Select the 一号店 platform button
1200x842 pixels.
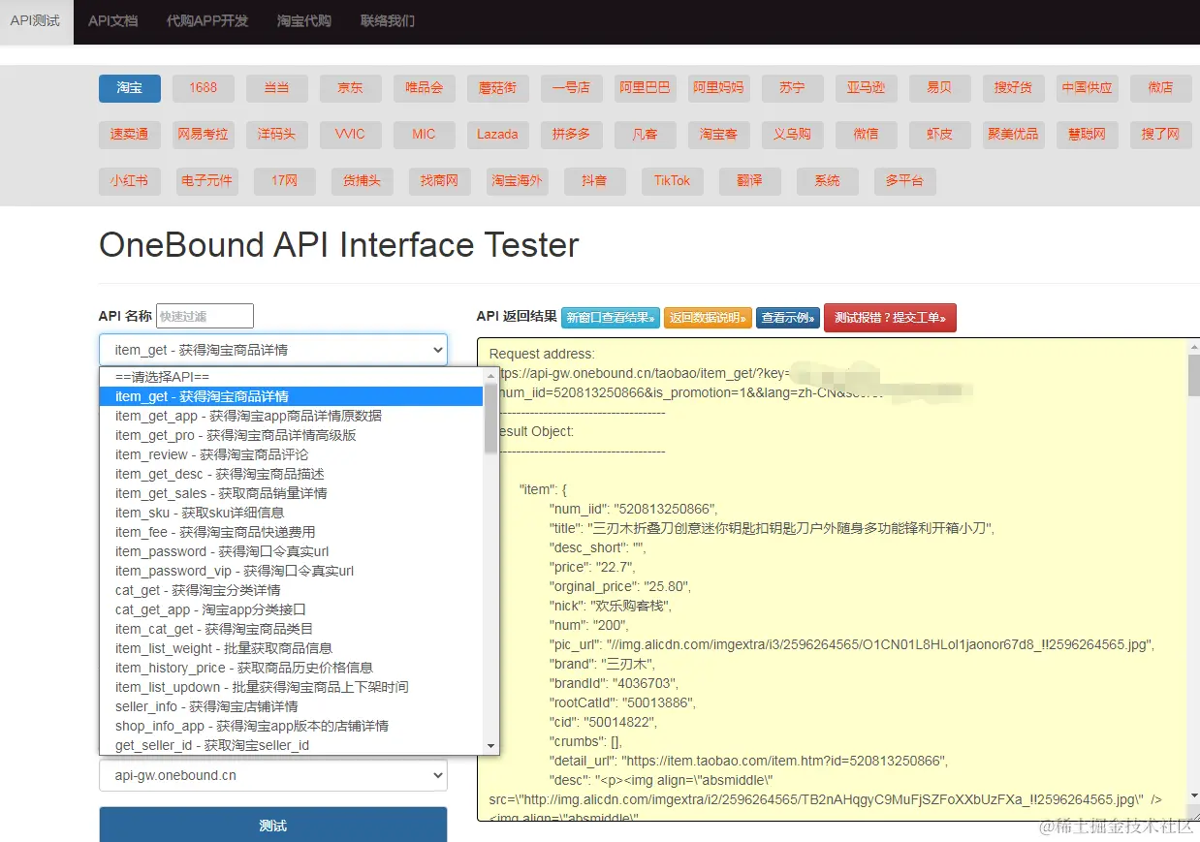pos(572,87)
